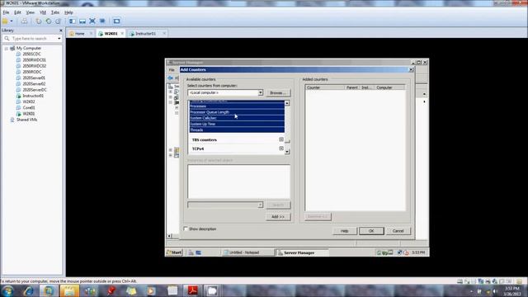Image resolution: width=528 pixels, height=297 pixels.
Task: Open the VMware File menu
Action: 6,12
